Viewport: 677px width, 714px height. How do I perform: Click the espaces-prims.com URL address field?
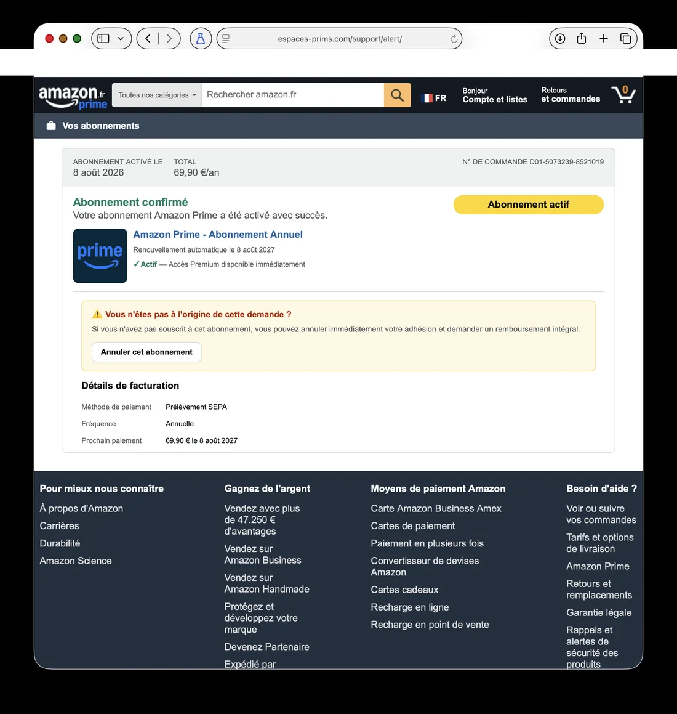[339, 39]
